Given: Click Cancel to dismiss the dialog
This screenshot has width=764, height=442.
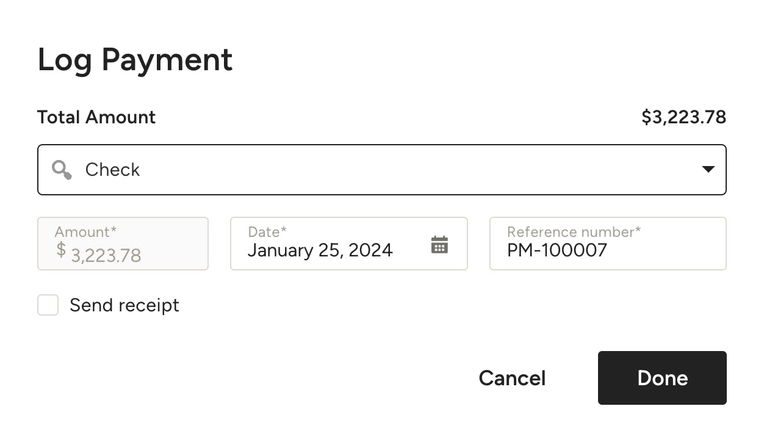Looking at the screenshot, I should click(x=512, y=378).
